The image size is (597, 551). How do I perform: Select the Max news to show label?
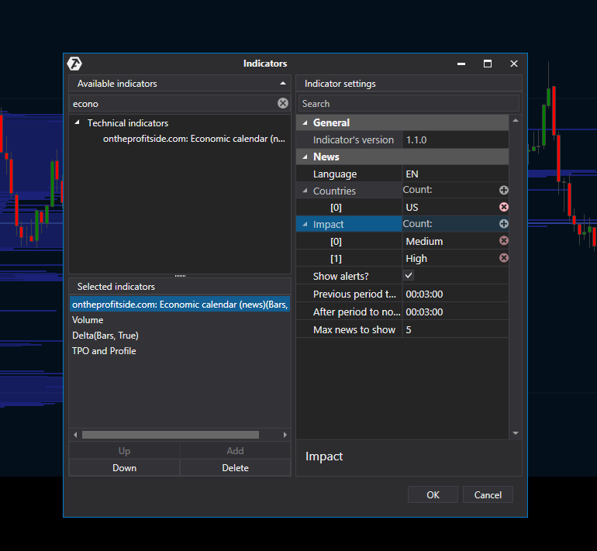(354, 329)
